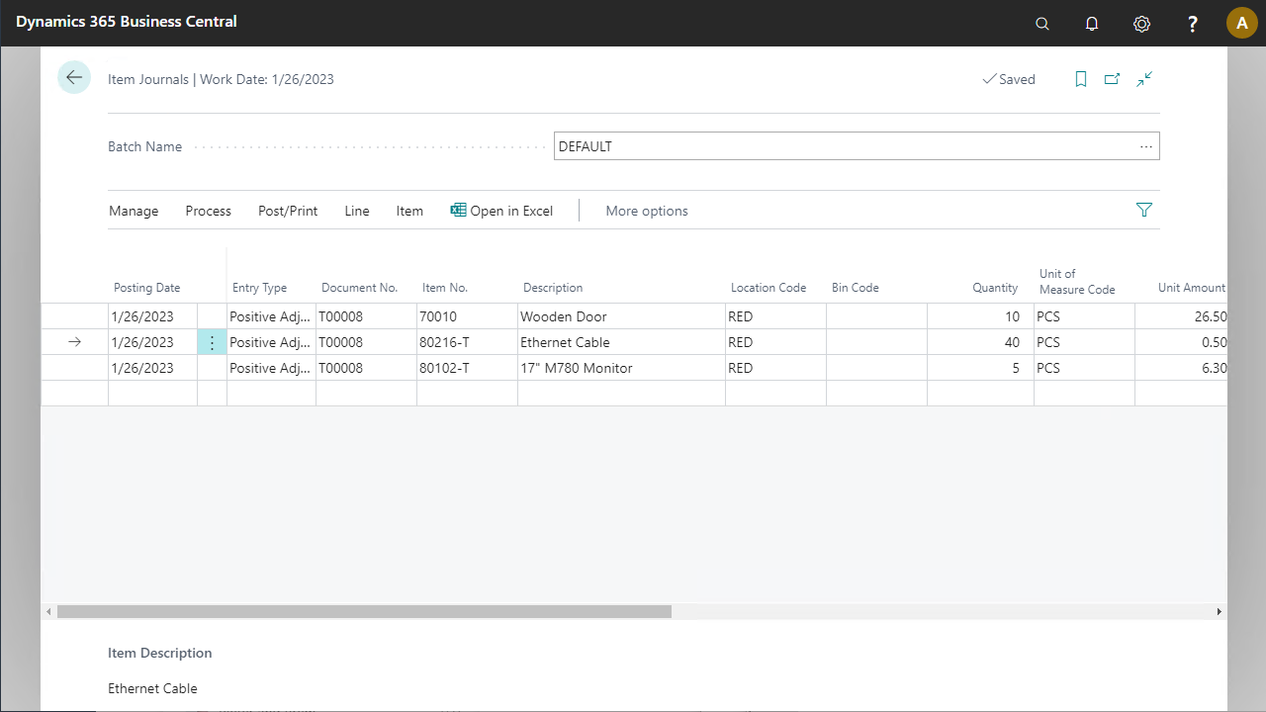
Task: Click the Item No. column header
Action: (x=445, y=288)
